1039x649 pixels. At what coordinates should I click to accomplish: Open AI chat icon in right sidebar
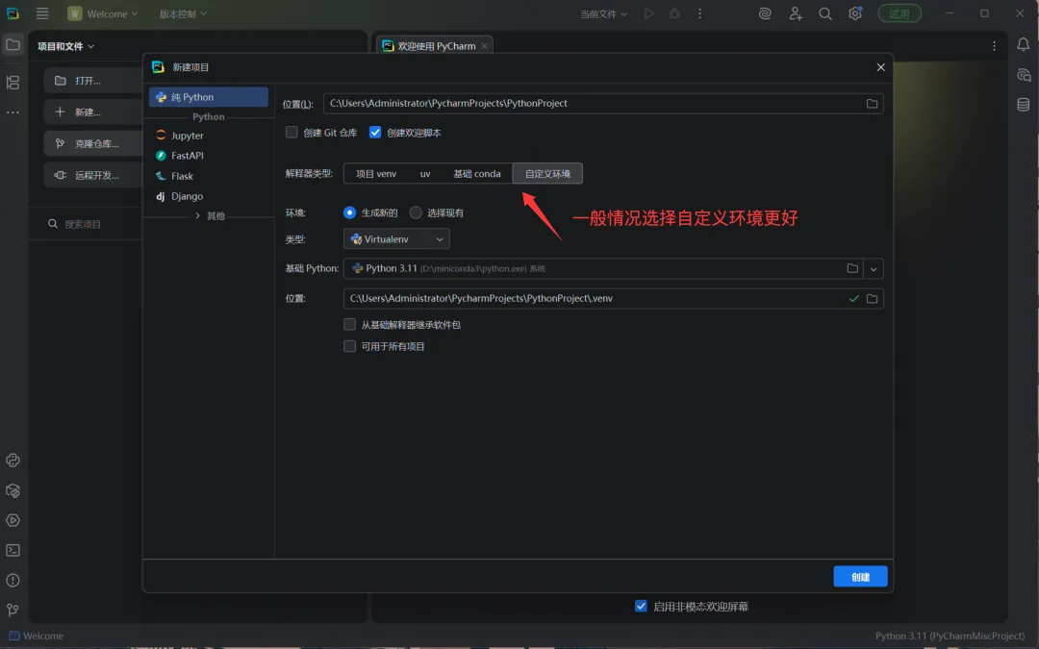(x=1023, y=75)
